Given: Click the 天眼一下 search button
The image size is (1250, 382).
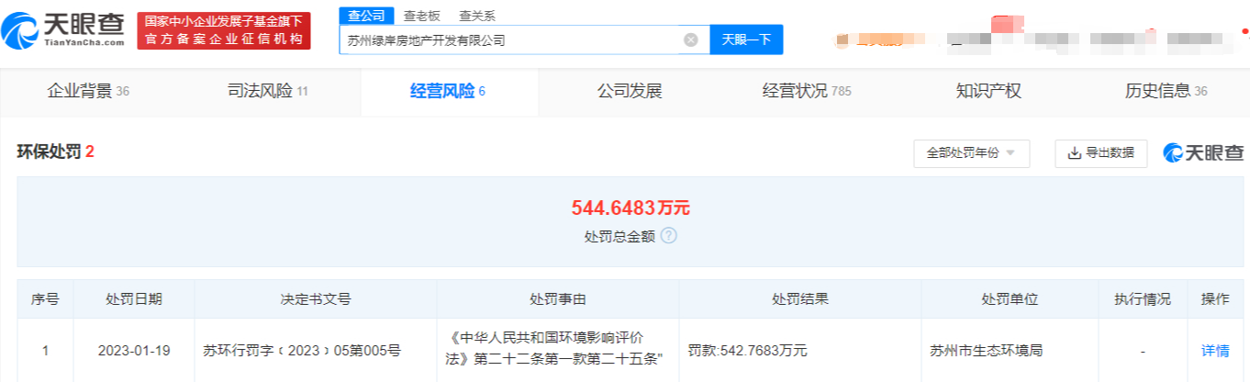Looking at the screenshot, I should tap(746, 39).
